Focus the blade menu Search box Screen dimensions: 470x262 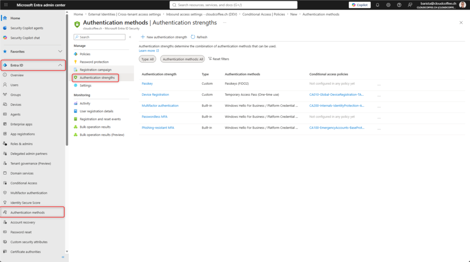pos(100,37)
